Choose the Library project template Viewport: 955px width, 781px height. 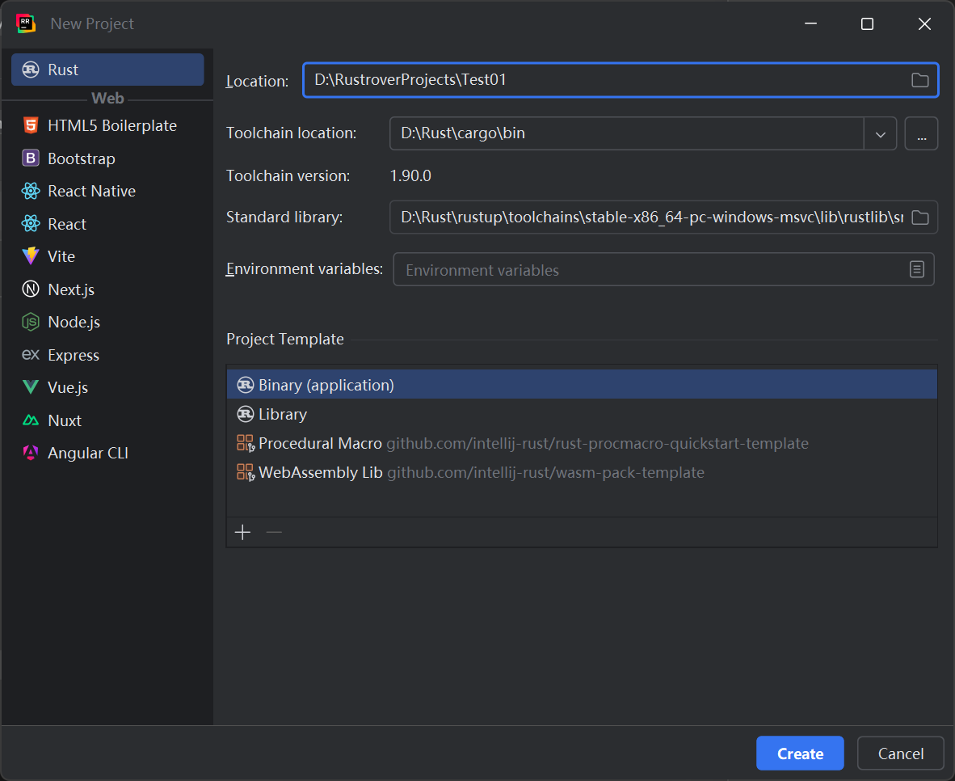283,414
